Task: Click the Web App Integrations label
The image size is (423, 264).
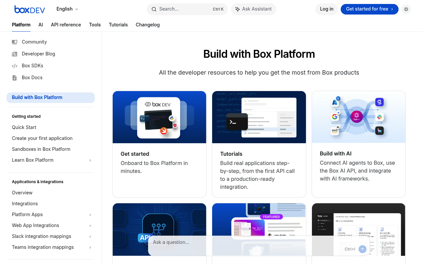Action: [35, 225]
